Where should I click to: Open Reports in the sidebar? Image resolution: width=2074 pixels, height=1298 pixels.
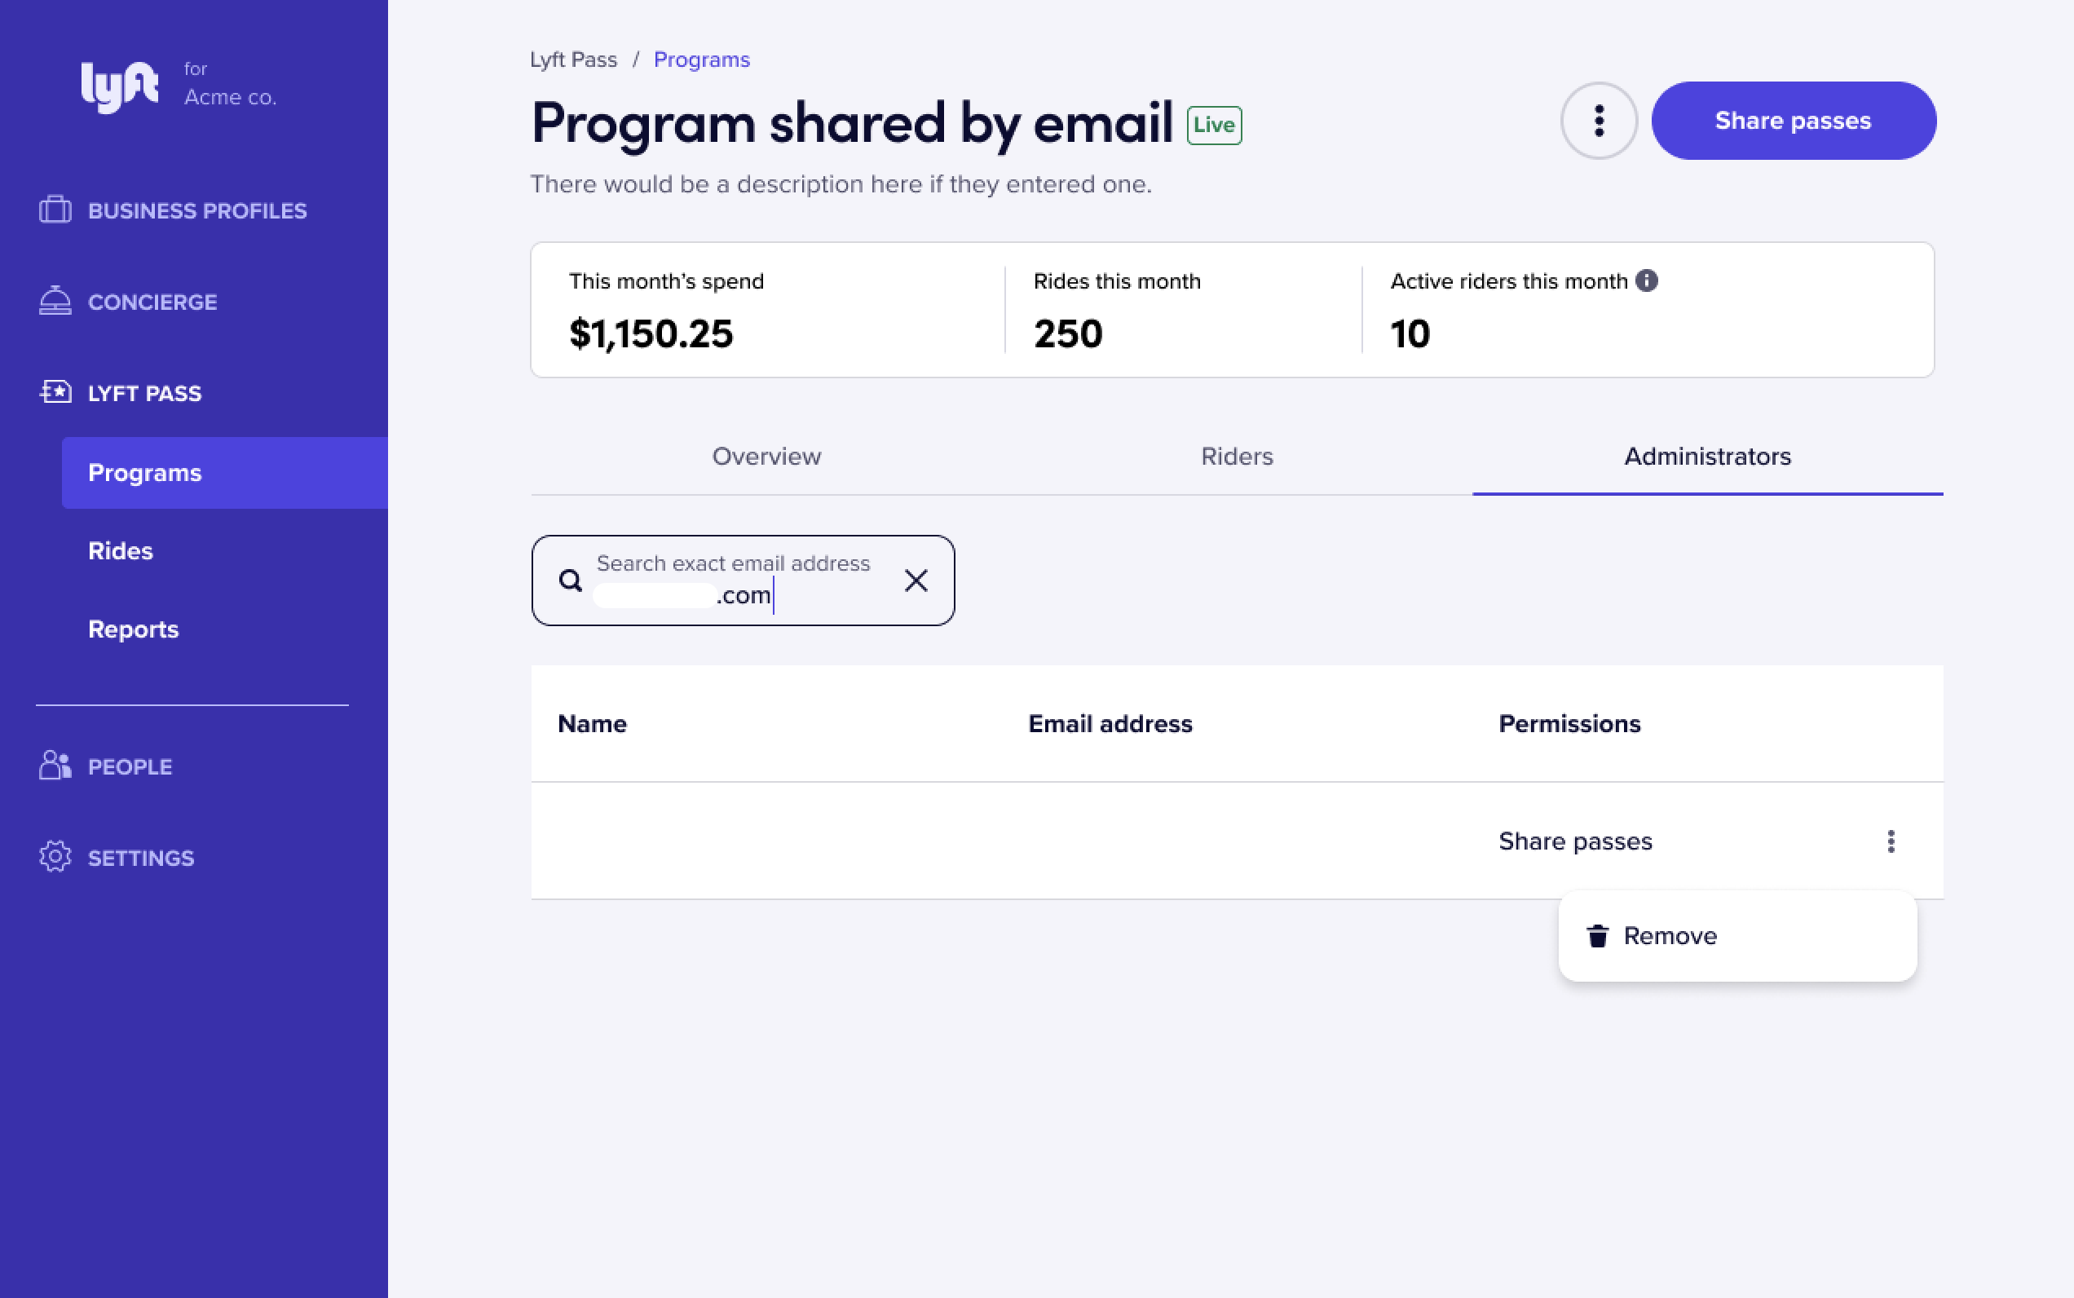(x=133, y=629)
